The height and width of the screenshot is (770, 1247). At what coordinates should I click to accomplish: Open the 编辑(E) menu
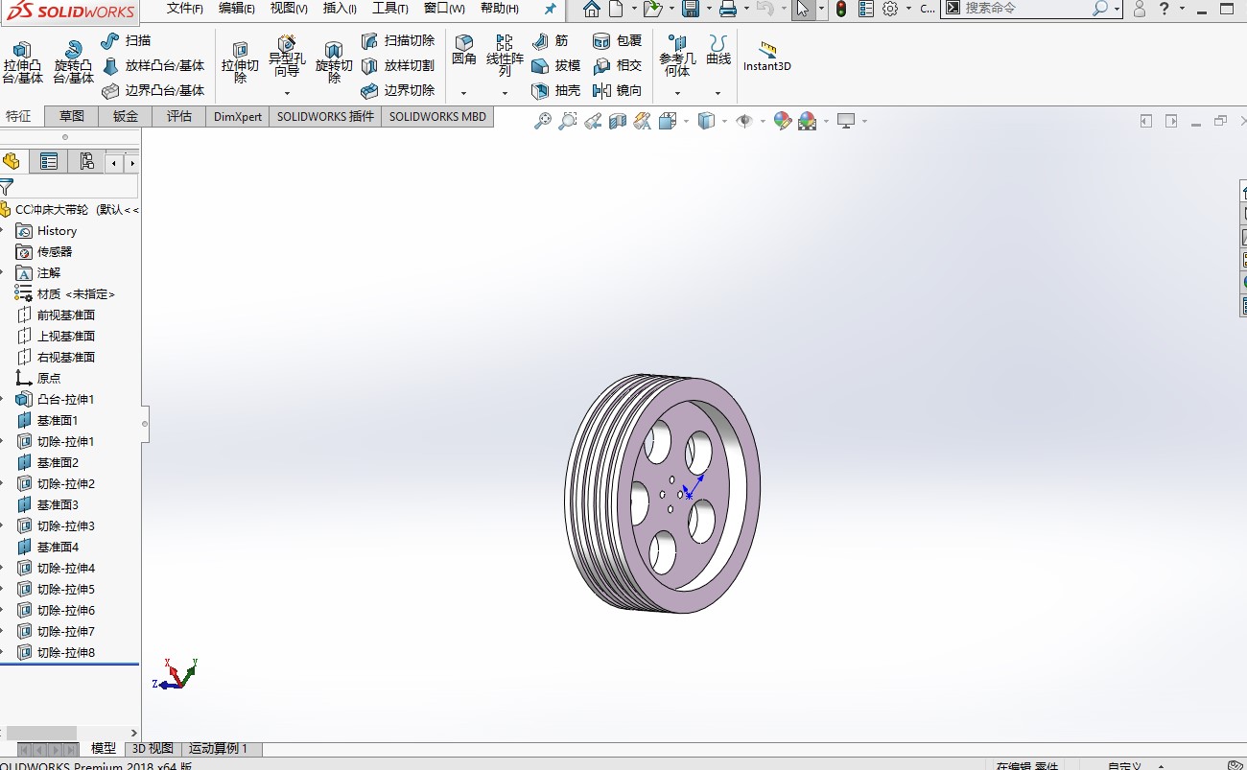pyautogui.click(x=237, y=9)
